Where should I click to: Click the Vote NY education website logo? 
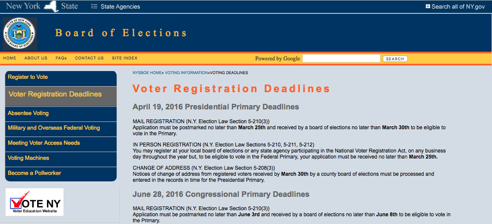click(x=35, y=202)
